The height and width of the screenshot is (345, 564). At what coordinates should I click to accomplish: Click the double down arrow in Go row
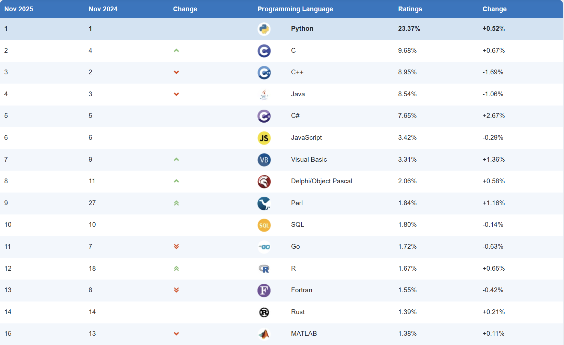pos(176,247)
